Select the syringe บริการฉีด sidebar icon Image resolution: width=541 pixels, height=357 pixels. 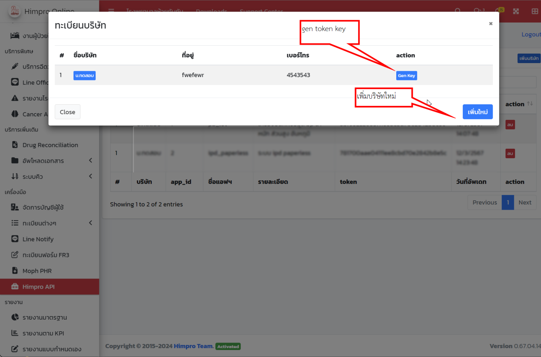[14, 66]
